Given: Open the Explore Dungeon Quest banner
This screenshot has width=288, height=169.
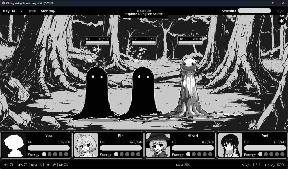Looking at the screenshot, I should pyautogui.click(x=144, y=13).
